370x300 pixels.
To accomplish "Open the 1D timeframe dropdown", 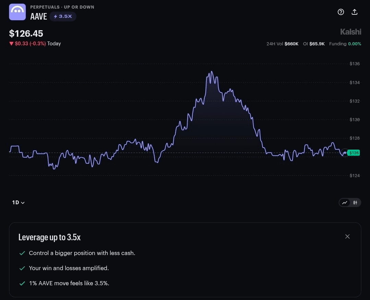I will (x=19, y=203).
